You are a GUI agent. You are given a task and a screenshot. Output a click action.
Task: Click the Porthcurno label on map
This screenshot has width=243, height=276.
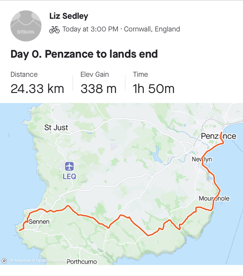pyautogui.click(x=82, y=261)
